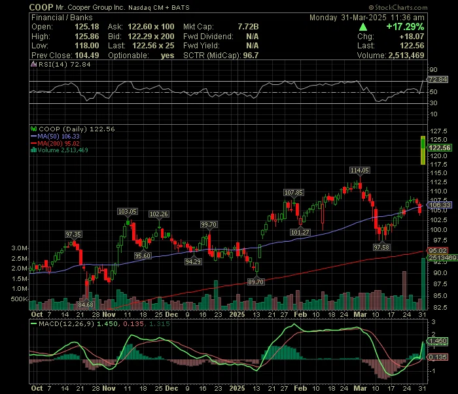Click the 1.450 MACD axis flag
458x394 pixels.
coord(437,341)
